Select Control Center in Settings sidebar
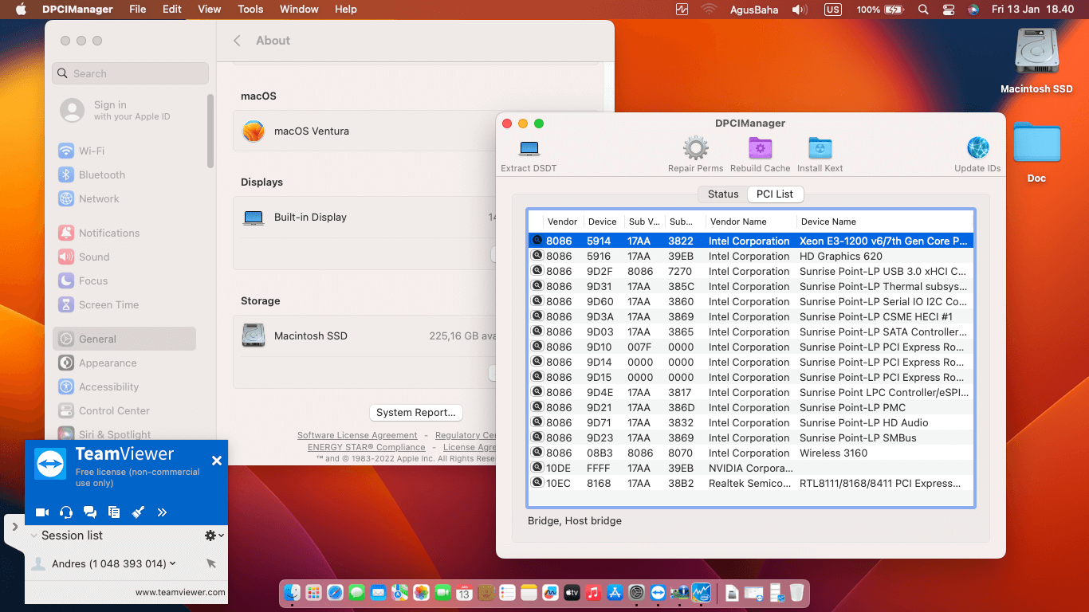 coord(124,410)
